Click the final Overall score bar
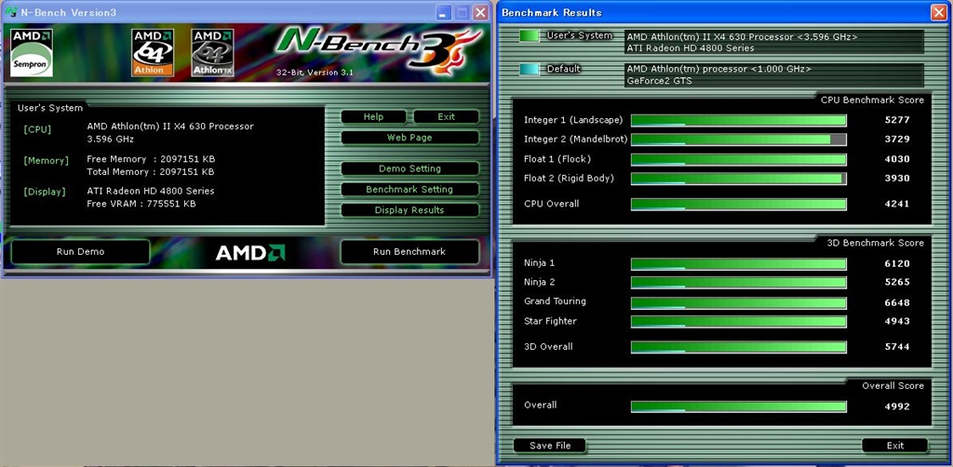Screen dimensions: 953x467 [738, 407]
